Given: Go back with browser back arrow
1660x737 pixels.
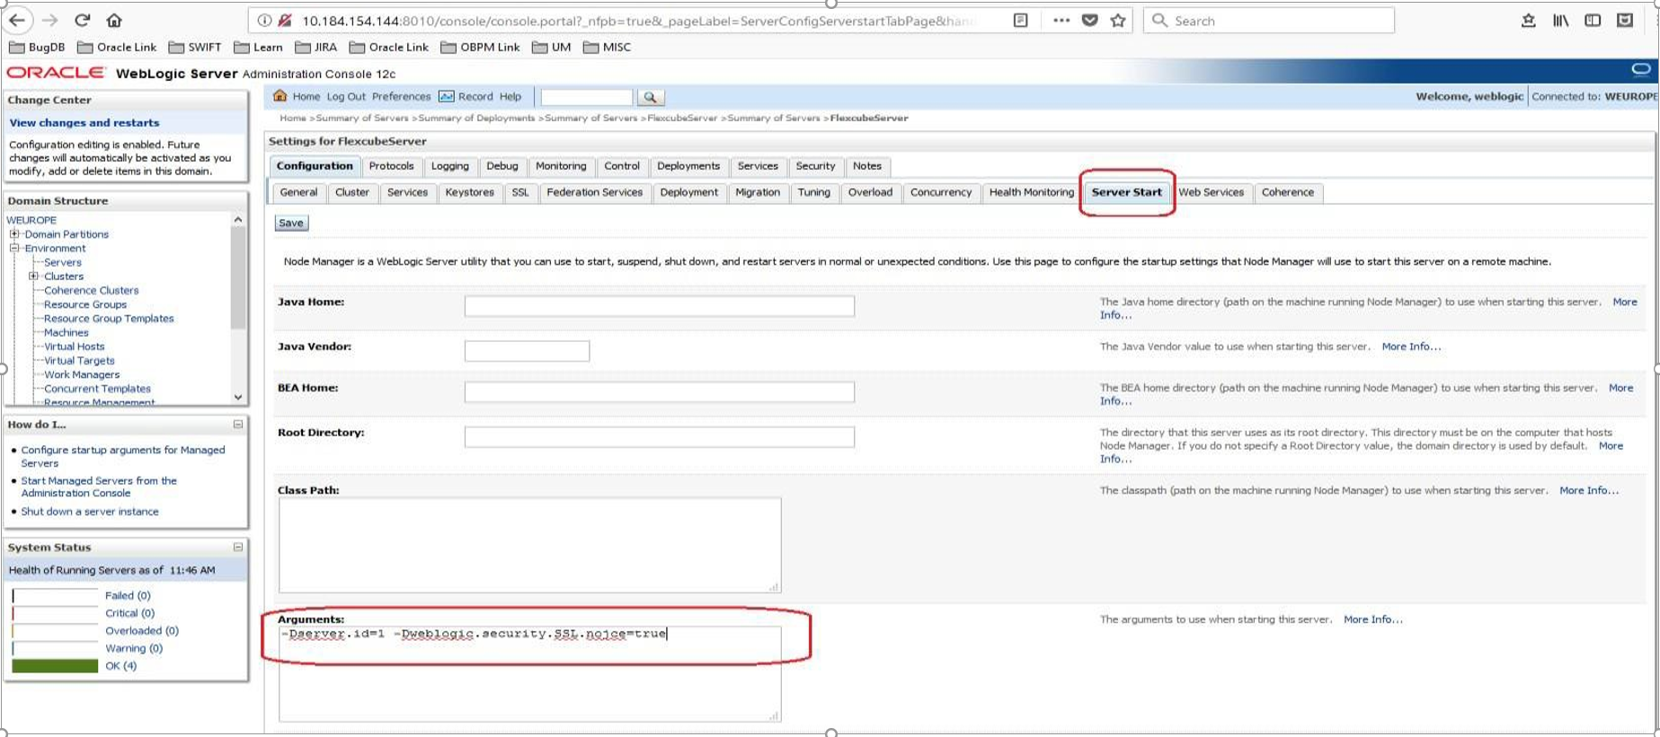Looking at the screenshot, I should tap(17, 20).
